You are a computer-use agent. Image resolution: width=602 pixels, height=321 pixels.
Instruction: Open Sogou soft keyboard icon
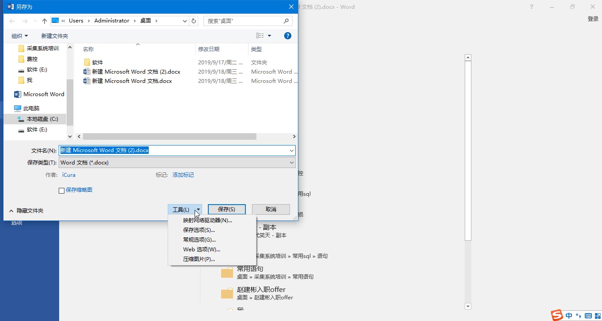[588, 316]
